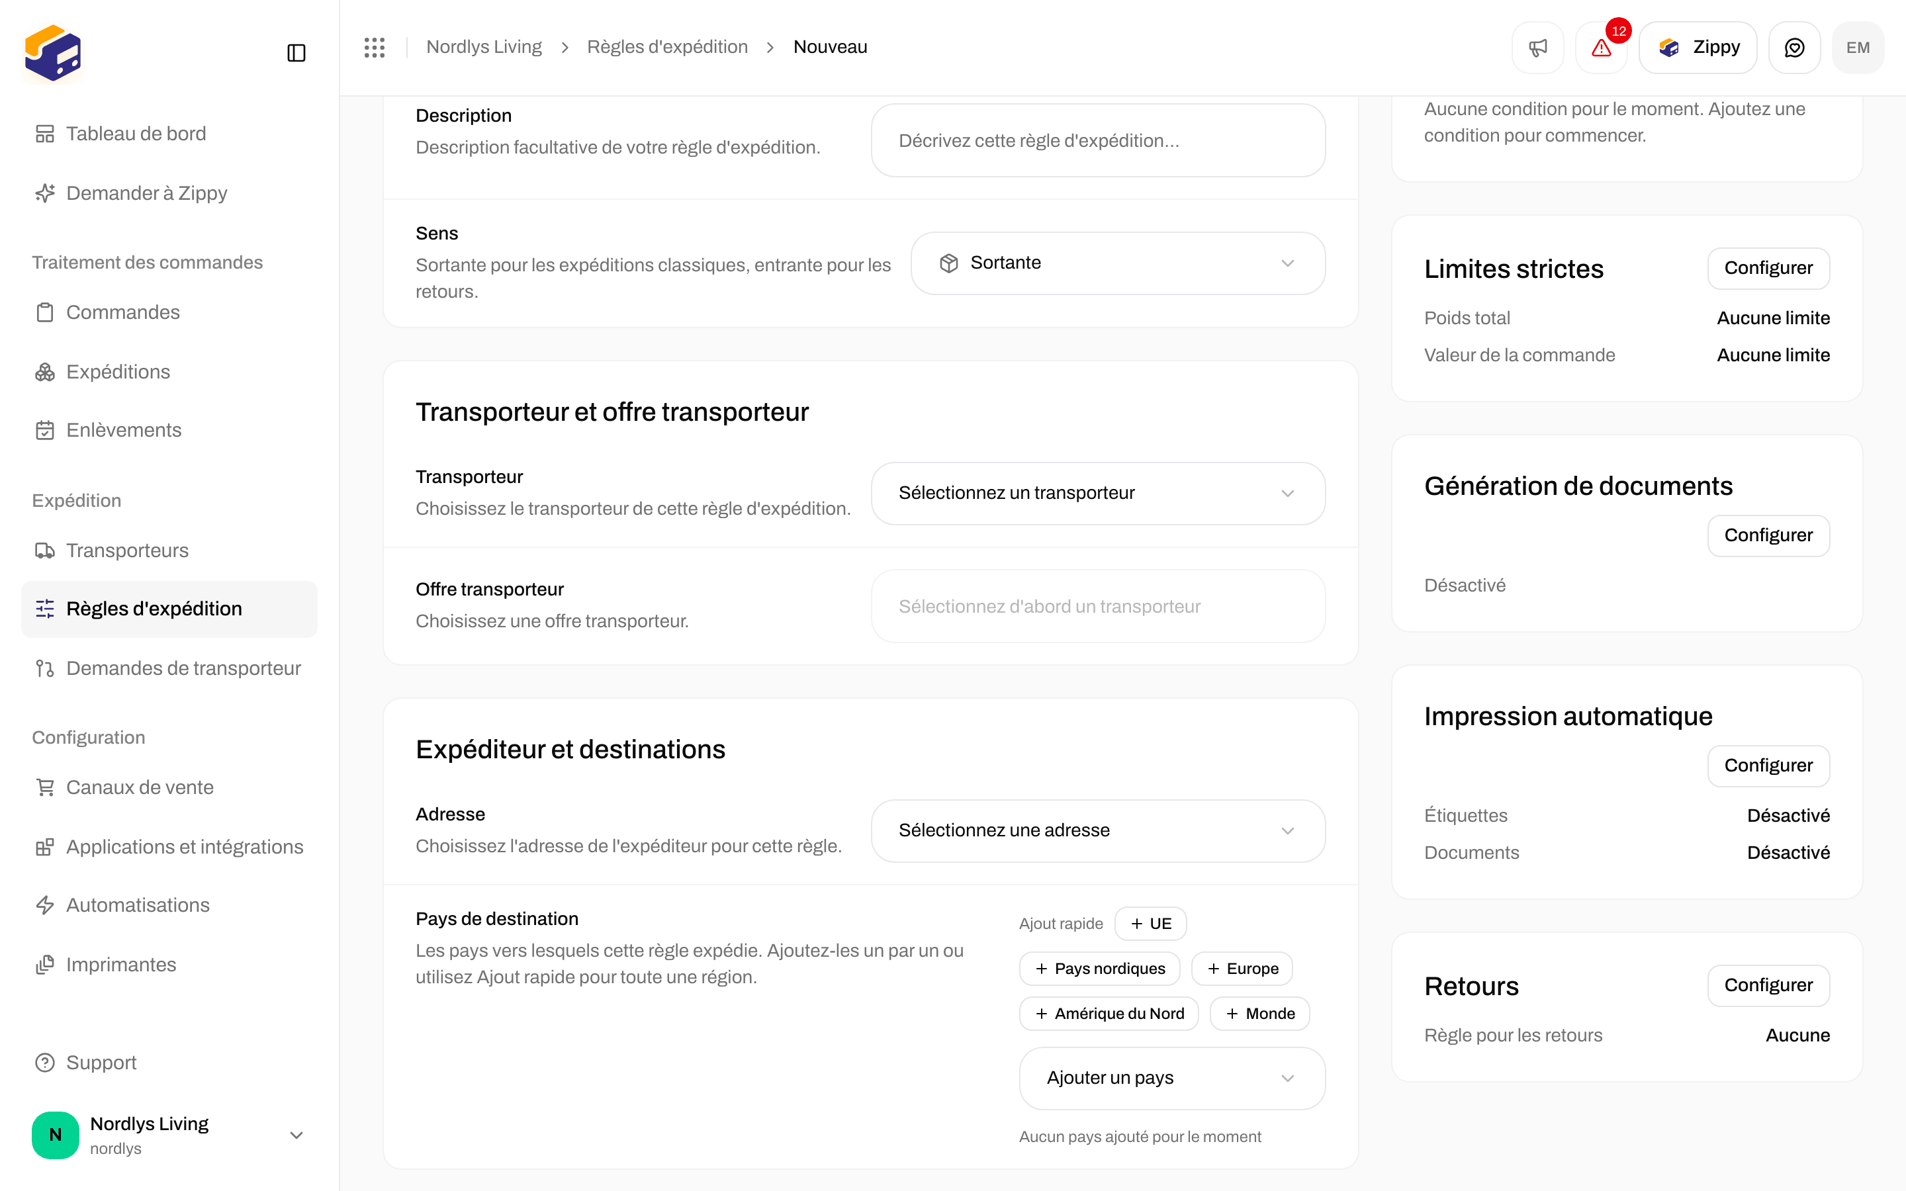Open Demander à Zippy
Viewport: 1906px width, 1191px height.
point(169,193)
